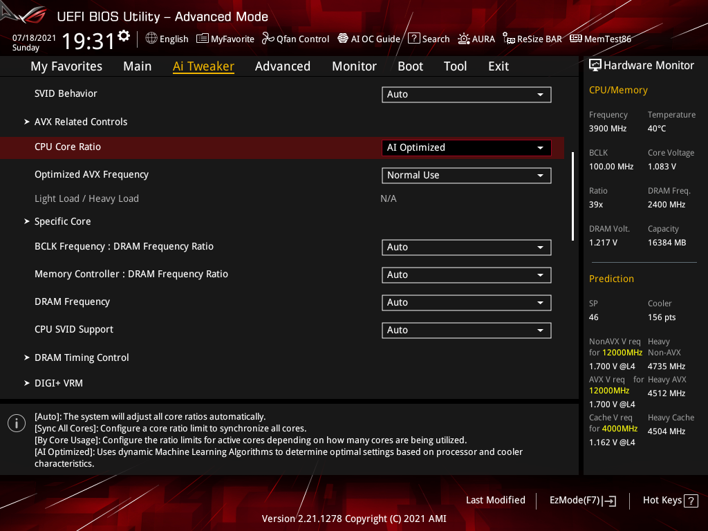Open the CPU Core Ratio dropdown
This screenshot has width=708, height=531.
tap(466, 147)
